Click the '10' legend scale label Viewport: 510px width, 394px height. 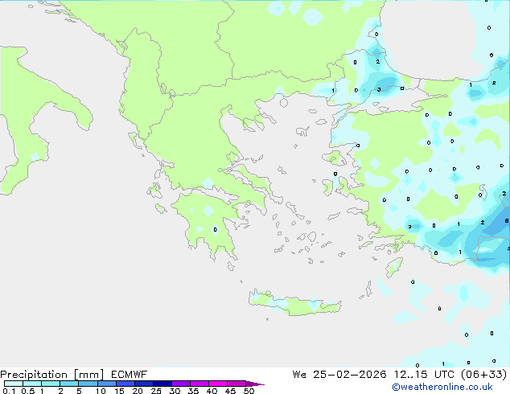(x=101, y=391)
